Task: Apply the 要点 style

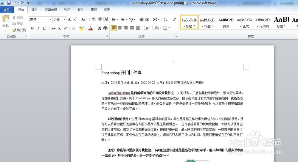Action: pos(226,22)
